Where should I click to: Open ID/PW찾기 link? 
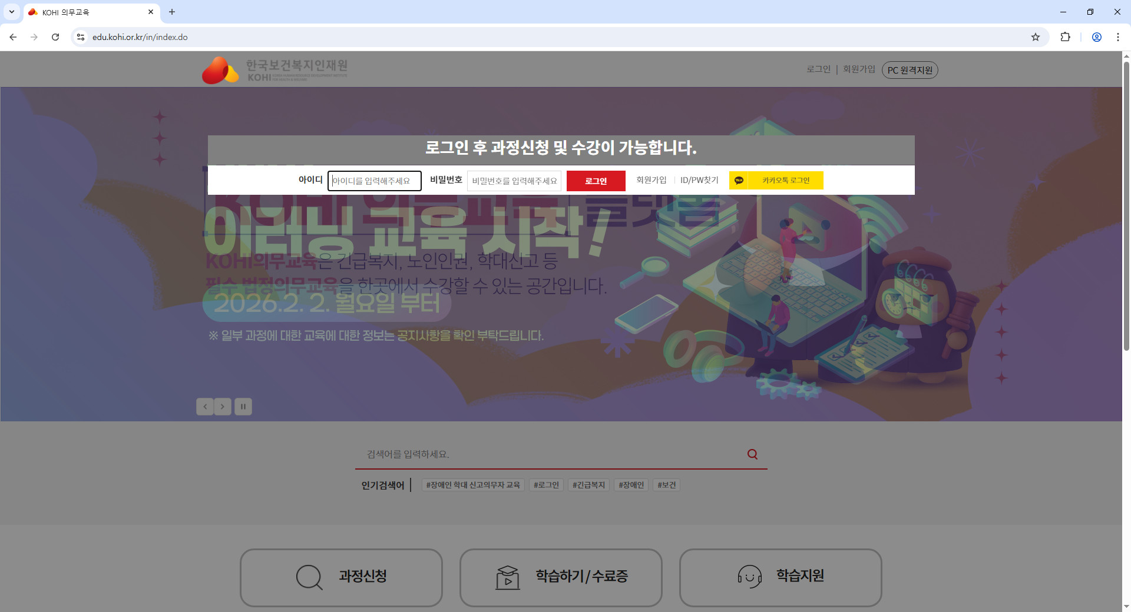point(699,180)
